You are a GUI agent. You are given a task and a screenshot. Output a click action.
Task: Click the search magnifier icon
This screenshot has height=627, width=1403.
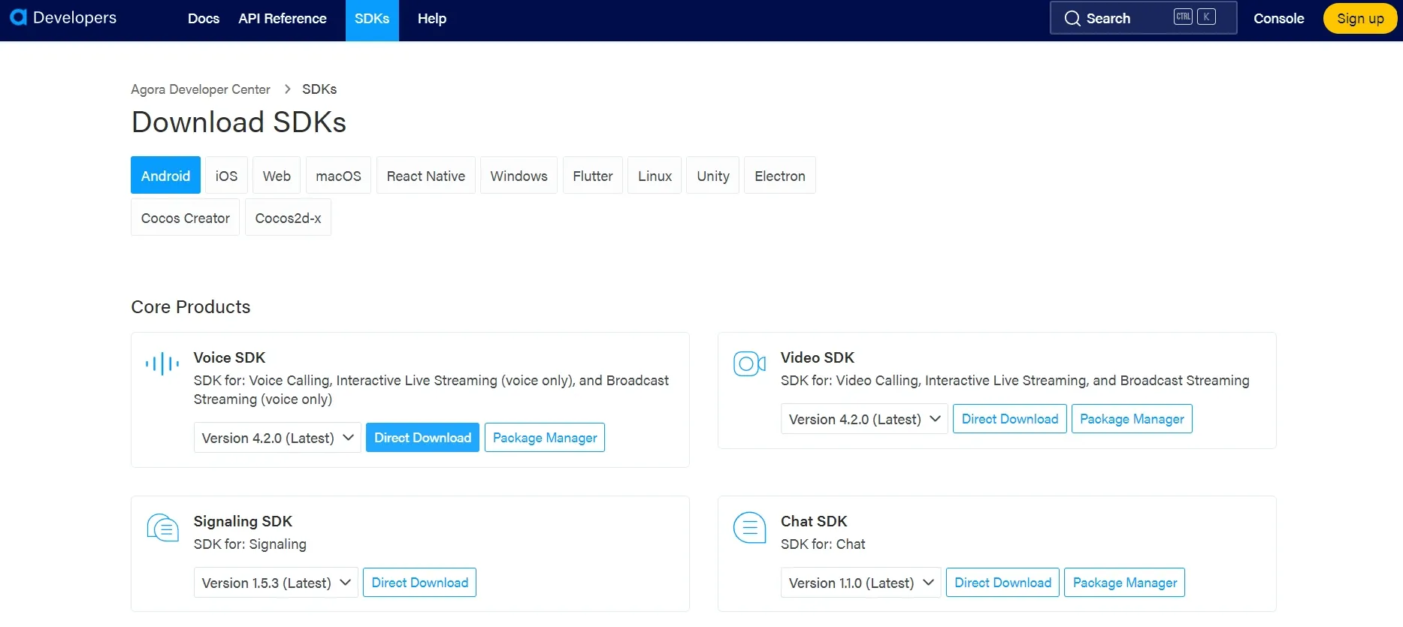click(x=1072, y=18)
